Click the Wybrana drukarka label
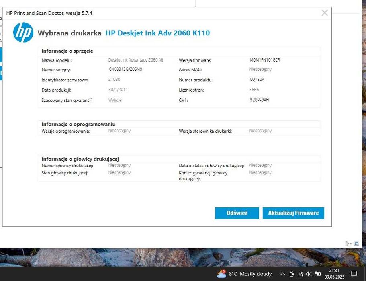 [70, 33]
